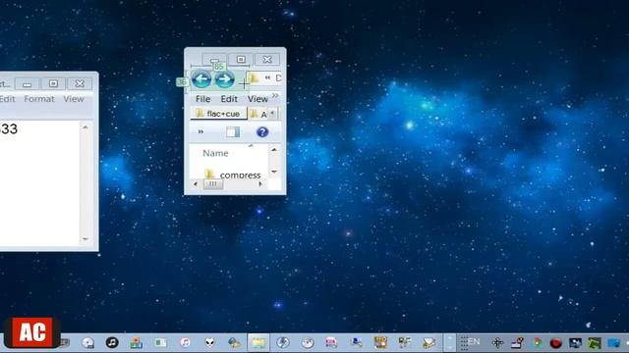Open Notepad's View menu

click(74, 99)
